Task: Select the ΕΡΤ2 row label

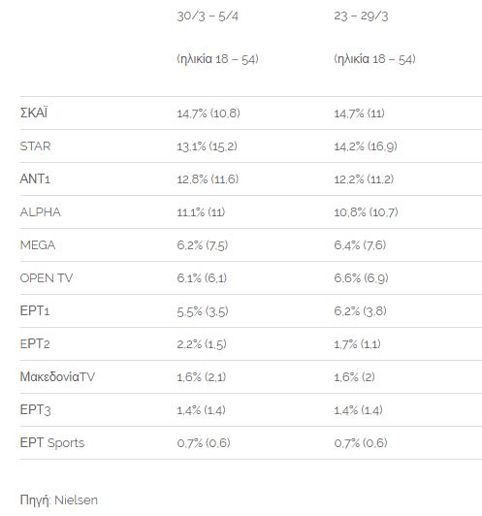Action: point(35,343)
